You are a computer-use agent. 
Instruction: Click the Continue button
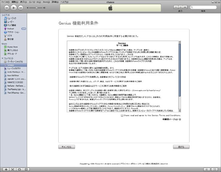click(181, 147)
